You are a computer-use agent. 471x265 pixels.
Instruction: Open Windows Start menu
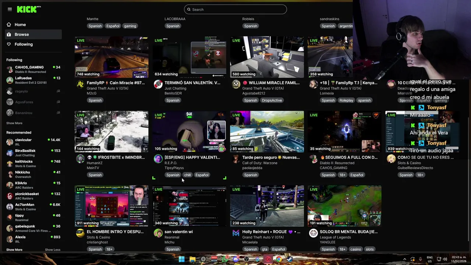[x=181, y=259]
